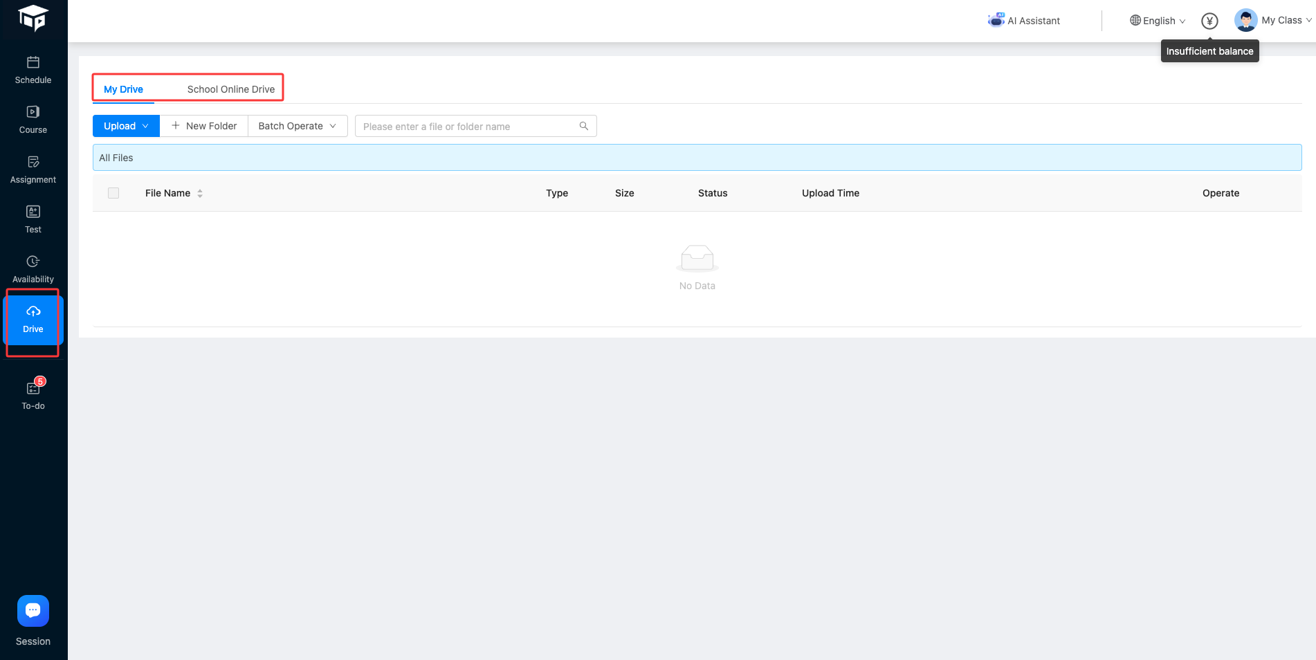Open the AI Assistant
The image size is (1316, 660).
point(1024,21)
